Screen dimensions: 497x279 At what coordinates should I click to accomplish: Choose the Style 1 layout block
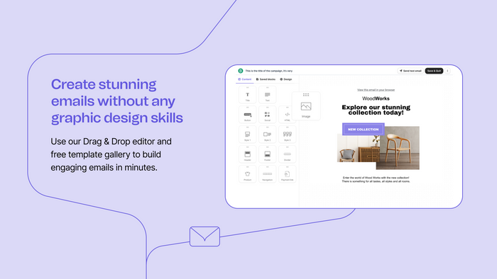click(248, 135)
